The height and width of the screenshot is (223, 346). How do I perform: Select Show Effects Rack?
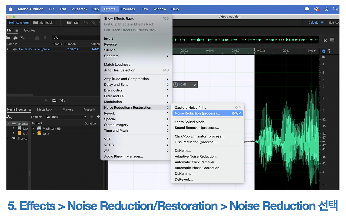point(136,19)
